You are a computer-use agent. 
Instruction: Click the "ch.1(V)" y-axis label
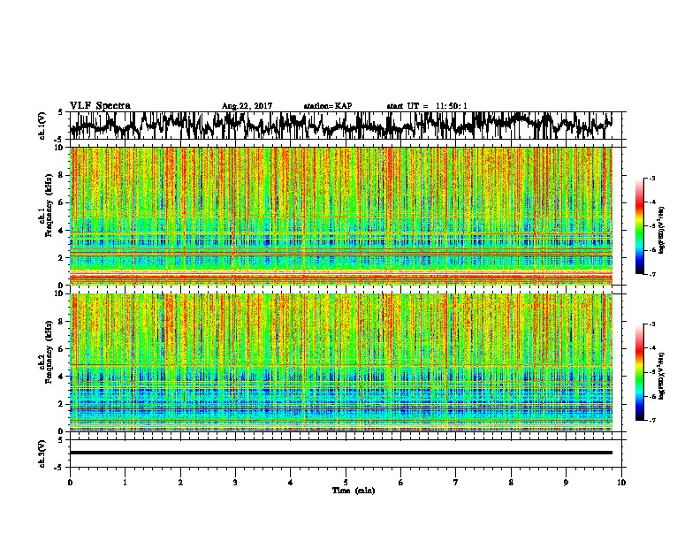click(42, 126)
